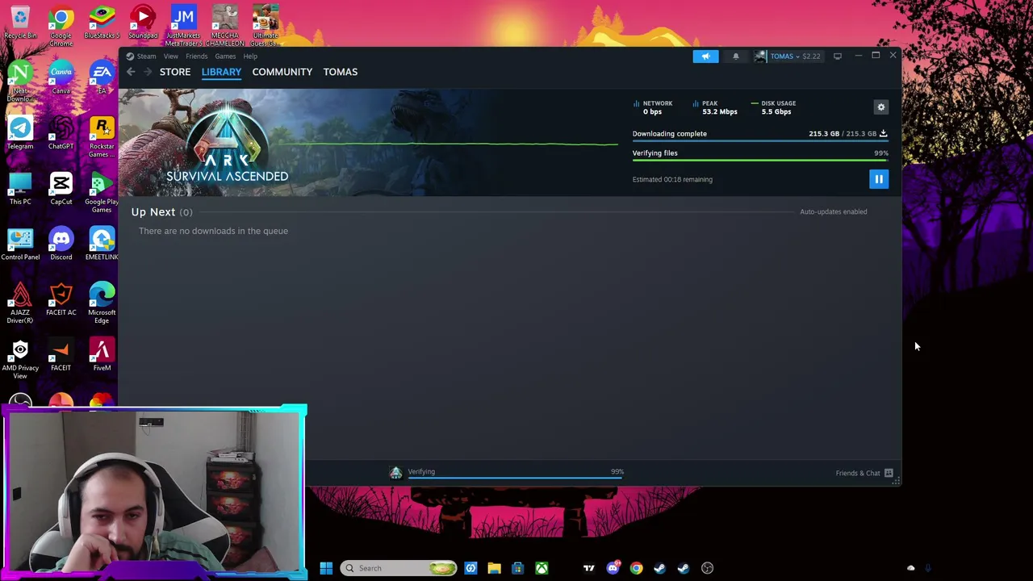Select the Rockstar Games desktop shortcut
Viewport: 1033px width, 581px height.
(x=102, y=137)
